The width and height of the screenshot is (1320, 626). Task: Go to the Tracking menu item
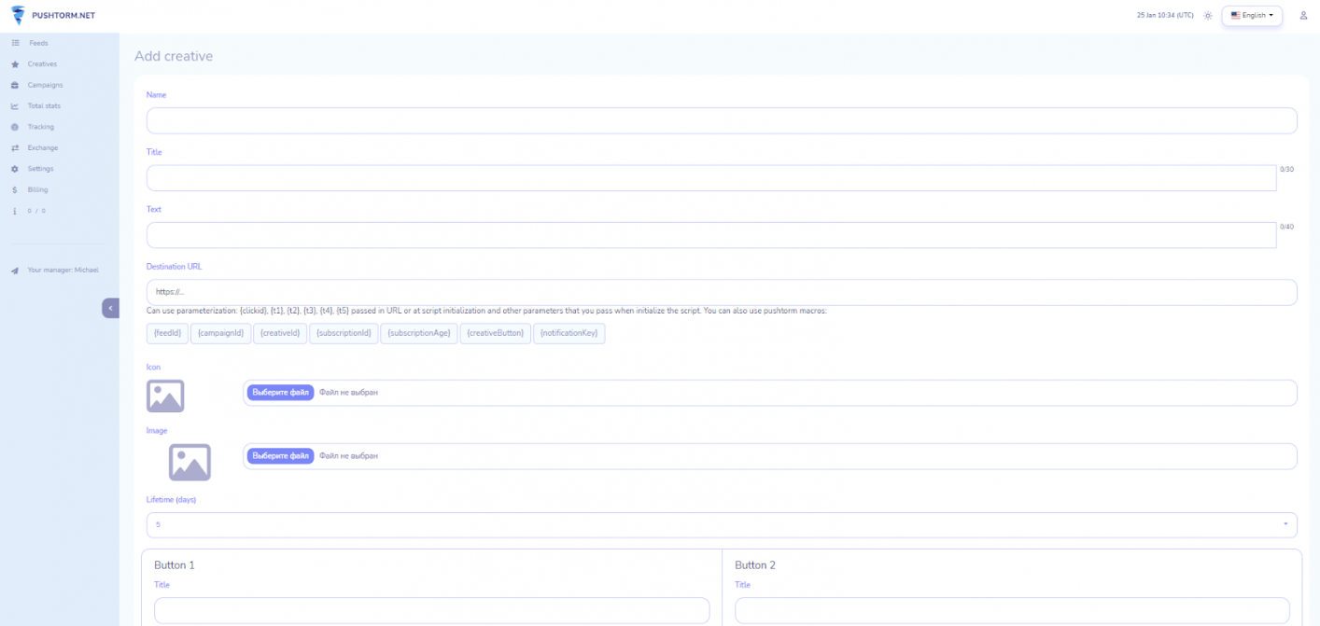click(x=41, y=127)
